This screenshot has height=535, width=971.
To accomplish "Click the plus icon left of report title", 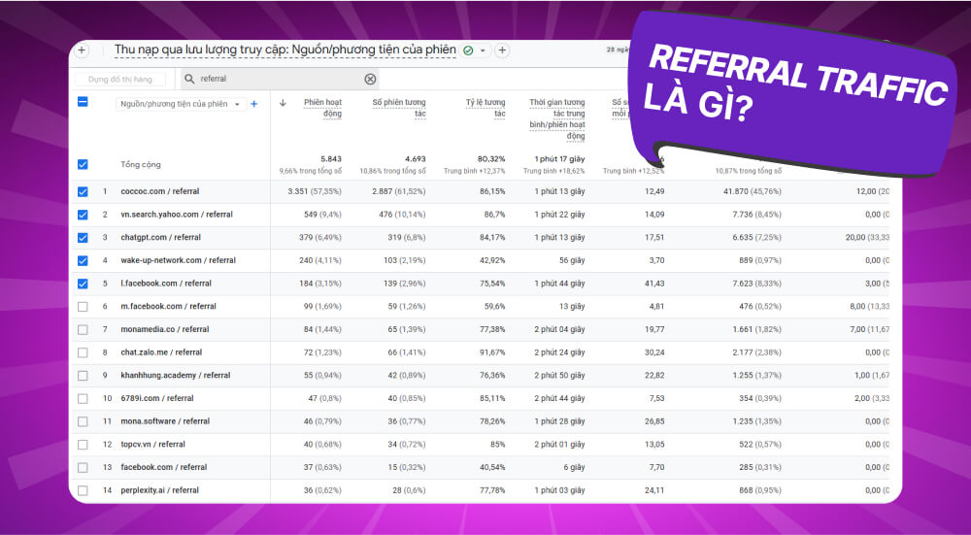I will point(82,50).
